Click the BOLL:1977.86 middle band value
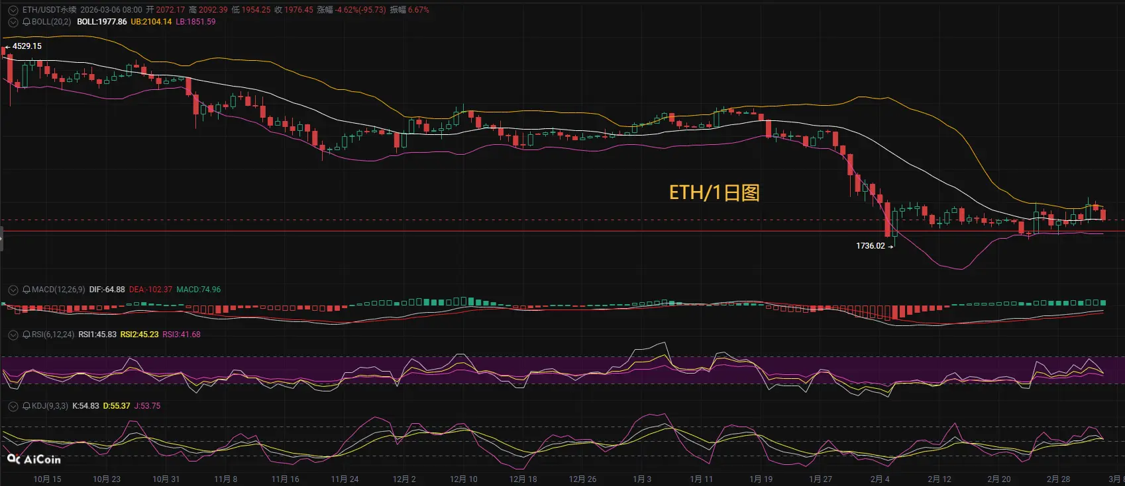Image resolution: width=1125 pixels, height=486 pixels. point(102,22)
